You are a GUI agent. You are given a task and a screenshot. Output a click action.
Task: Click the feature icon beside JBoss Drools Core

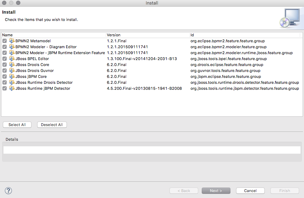click(x=12, y=65)
